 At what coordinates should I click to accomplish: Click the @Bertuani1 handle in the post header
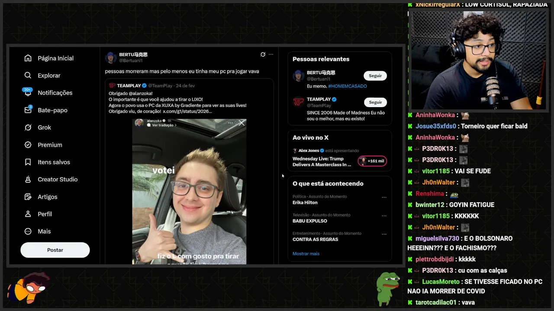pyautogui.click(x=131, y=61)
